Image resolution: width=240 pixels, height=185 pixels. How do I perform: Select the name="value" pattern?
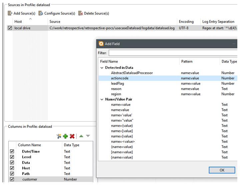[x=122, y=121]
